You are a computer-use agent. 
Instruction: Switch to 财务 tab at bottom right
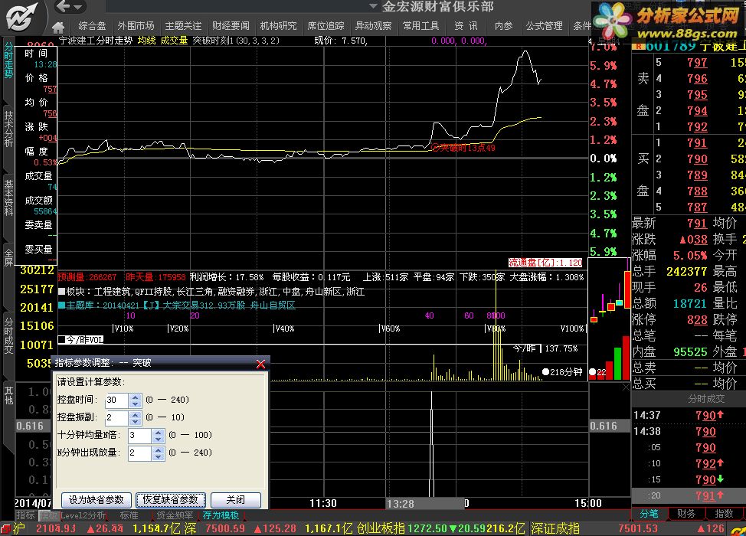coord(686,514)
